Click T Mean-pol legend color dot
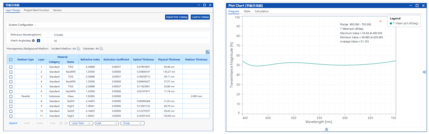 click(x=391, y=23)
